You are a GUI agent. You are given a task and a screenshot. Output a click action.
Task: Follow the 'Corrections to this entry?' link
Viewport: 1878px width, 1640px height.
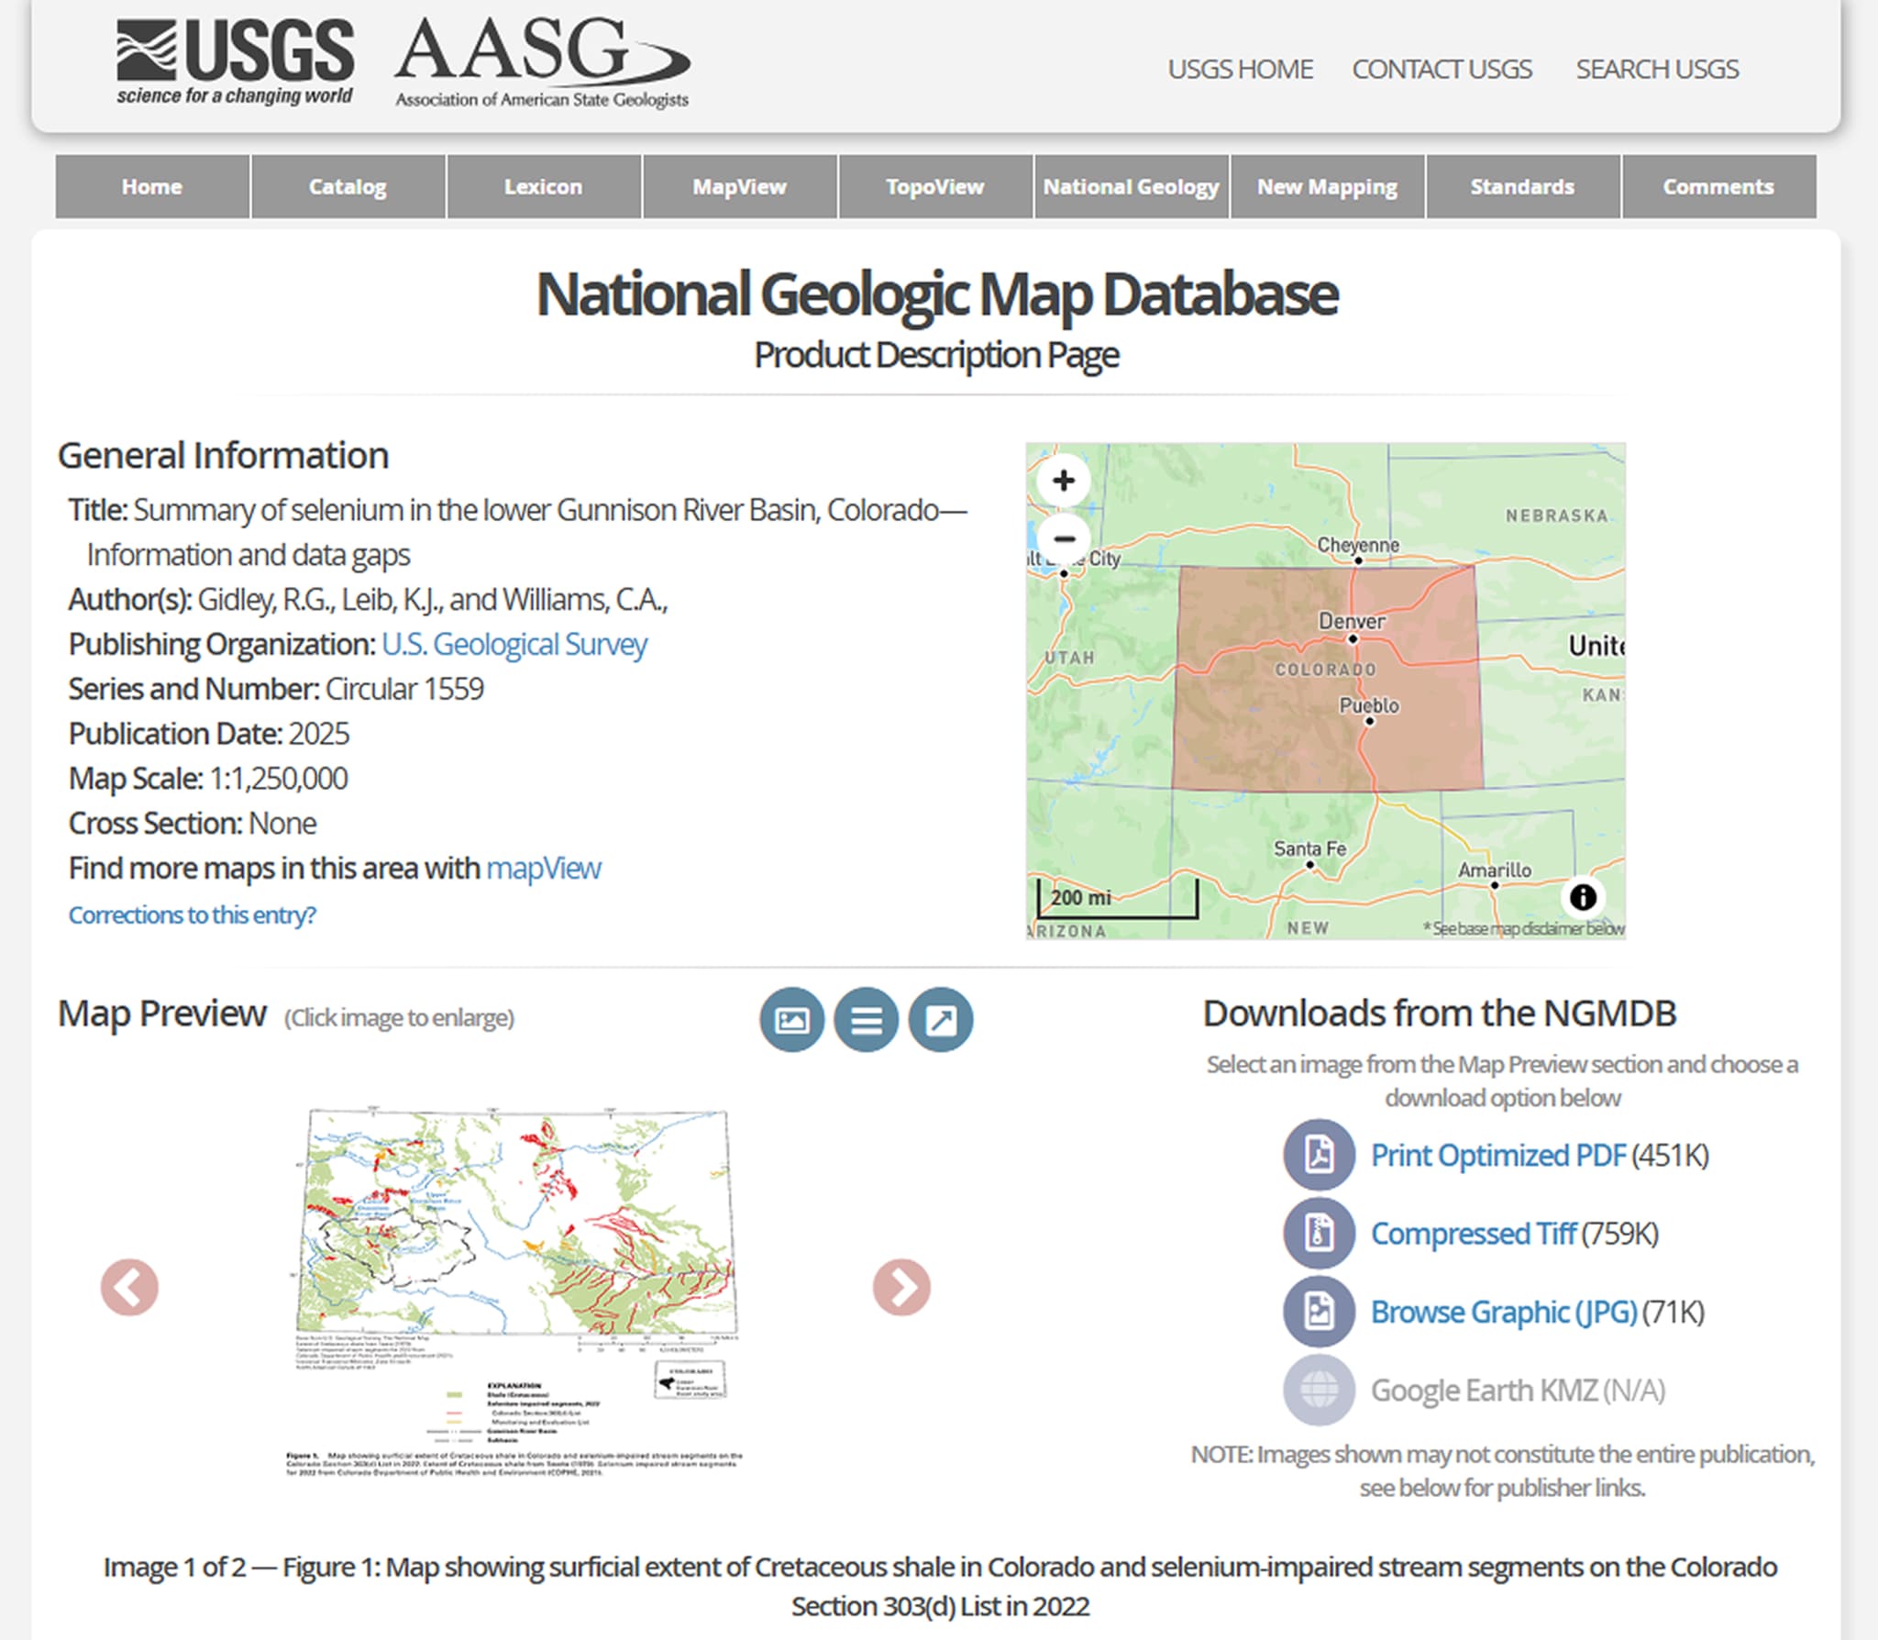tap(193, 914)
